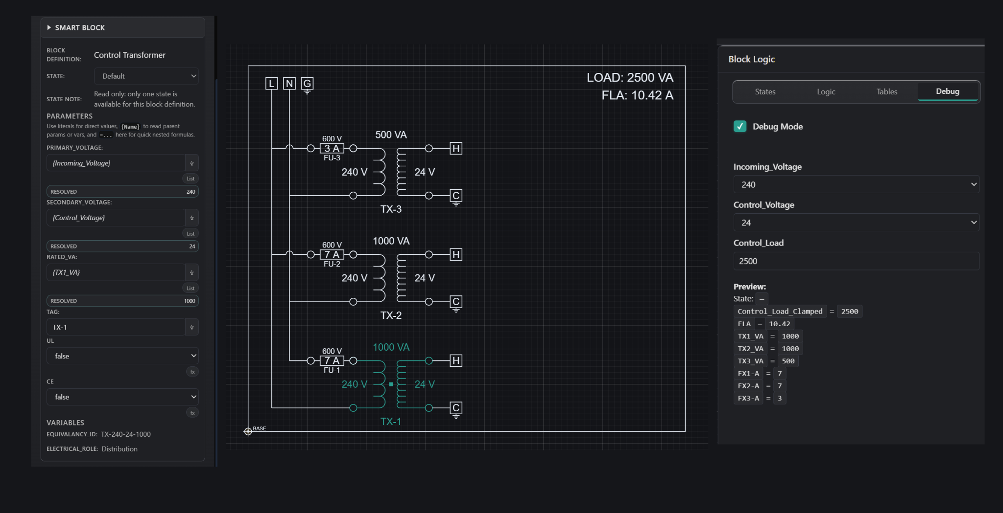Viewport: 1003px width, 513px height.
Task: Click the TX-1 label in schematic
Action: [x=391, y=422]
